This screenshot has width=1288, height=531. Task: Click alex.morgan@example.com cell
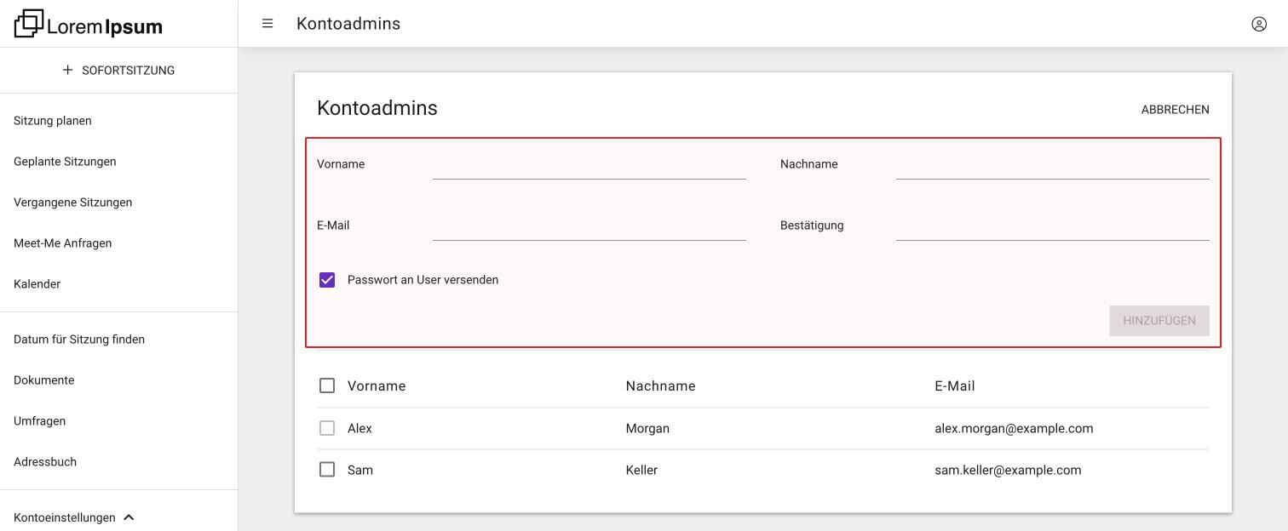click(x=1014, y=429)
